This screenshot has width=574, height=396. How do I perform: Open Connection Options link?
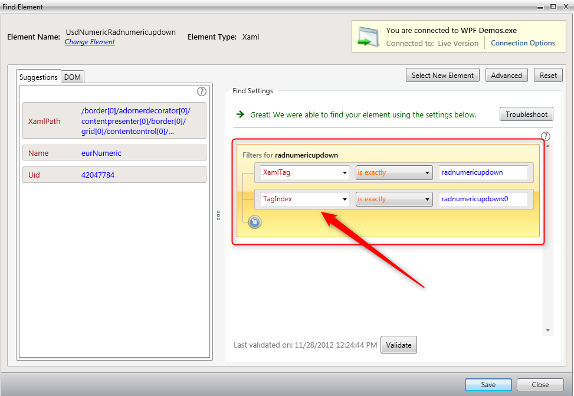pyautogui.click(x=523, y=43)
